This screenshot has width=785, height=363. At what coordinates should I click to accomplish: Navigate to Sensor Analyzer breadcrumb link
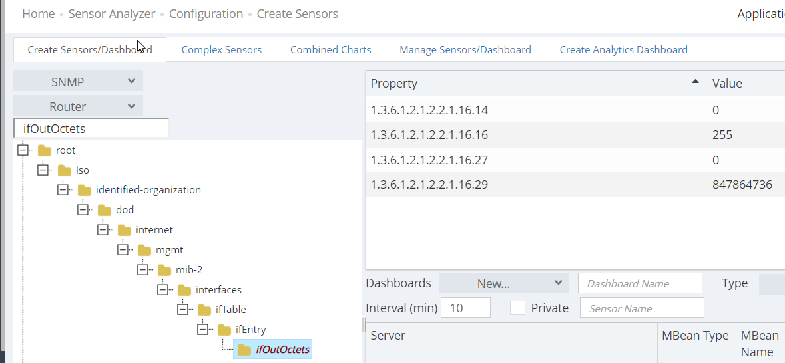coord(112,14)
